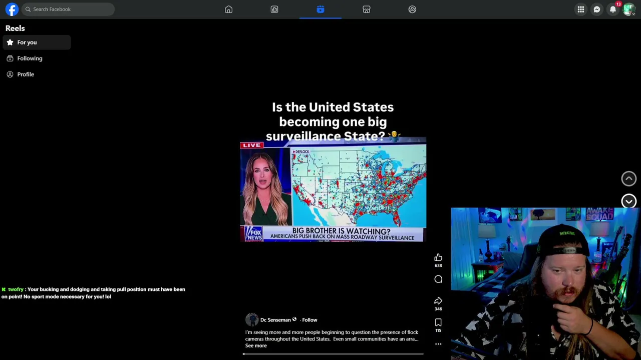Click the 115 saves count

(x=438, y=330)
